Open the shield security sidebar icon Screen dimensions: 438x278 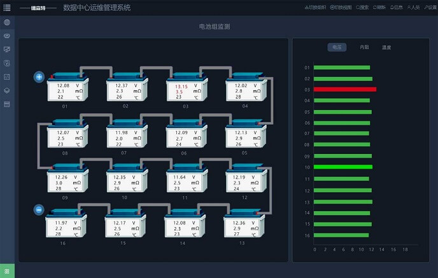tap(7, 63)
